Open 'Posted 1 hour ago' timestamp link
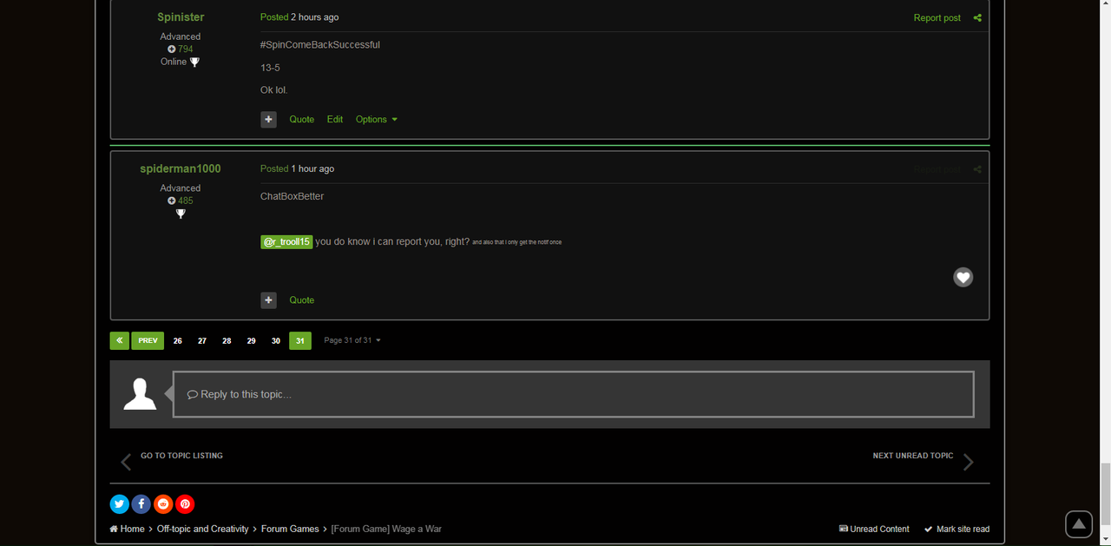1111x546 pixels. 297,169
